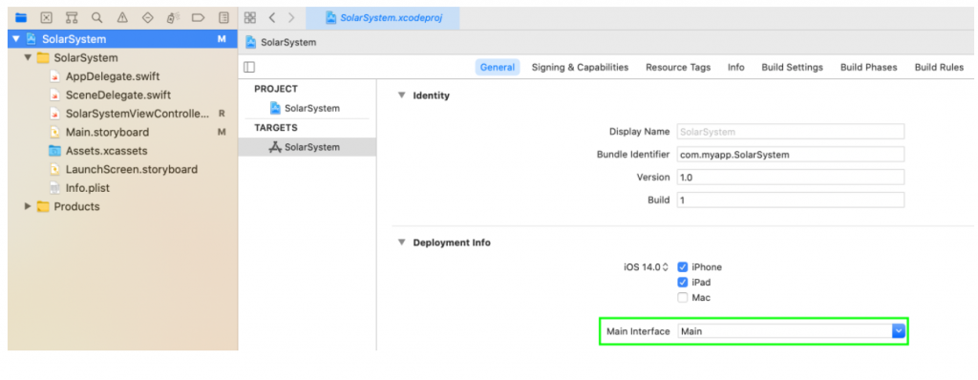This screenshot has width=978, height=380.
Task: Collapse the Identity section
Action: (x=401, y=95)
